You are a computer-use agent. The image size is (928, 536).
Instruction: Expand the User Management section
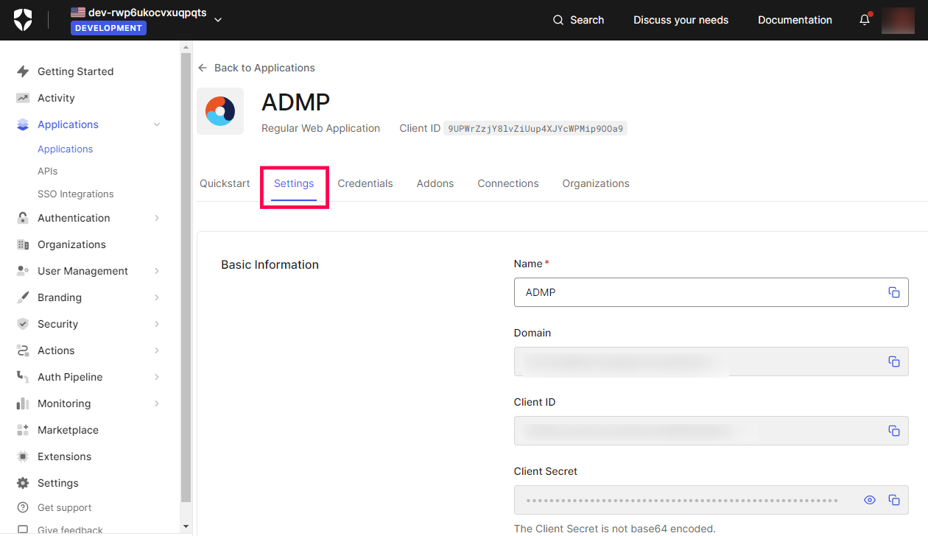tap(157, 271)
